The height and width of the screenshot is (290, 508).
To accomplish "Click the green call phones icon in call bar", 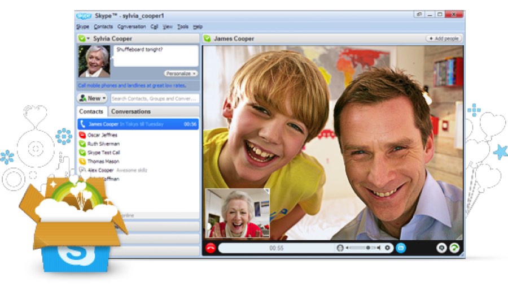I will [x=455, y=248].
